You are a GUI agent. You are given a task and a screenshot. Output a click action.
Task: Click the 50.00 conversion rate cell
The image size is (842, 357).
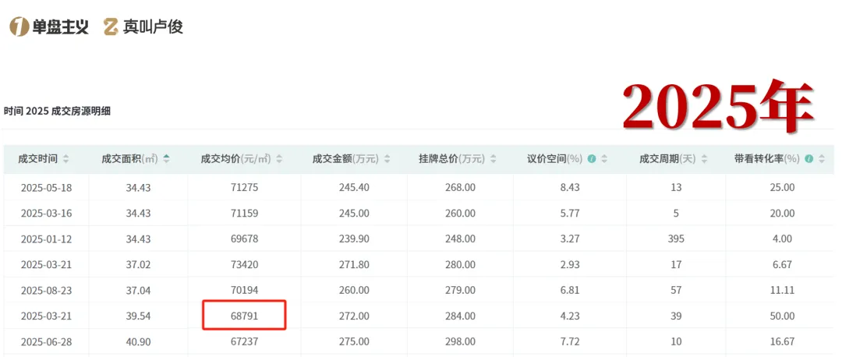click(780, 316)
